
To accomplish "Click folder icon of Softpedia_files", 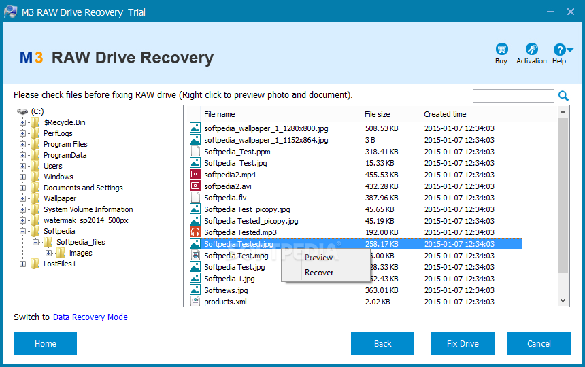I will pos(48,242).
